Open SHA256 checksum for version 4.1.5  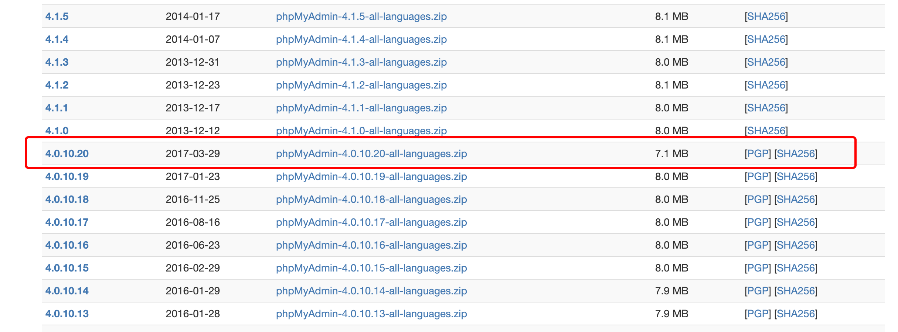click(x=766, y=16)
